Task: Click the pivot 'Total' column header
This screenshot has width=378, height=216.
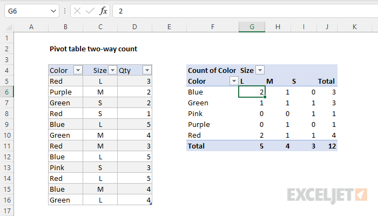Action: pyautogui.click(x=326, y=81)
